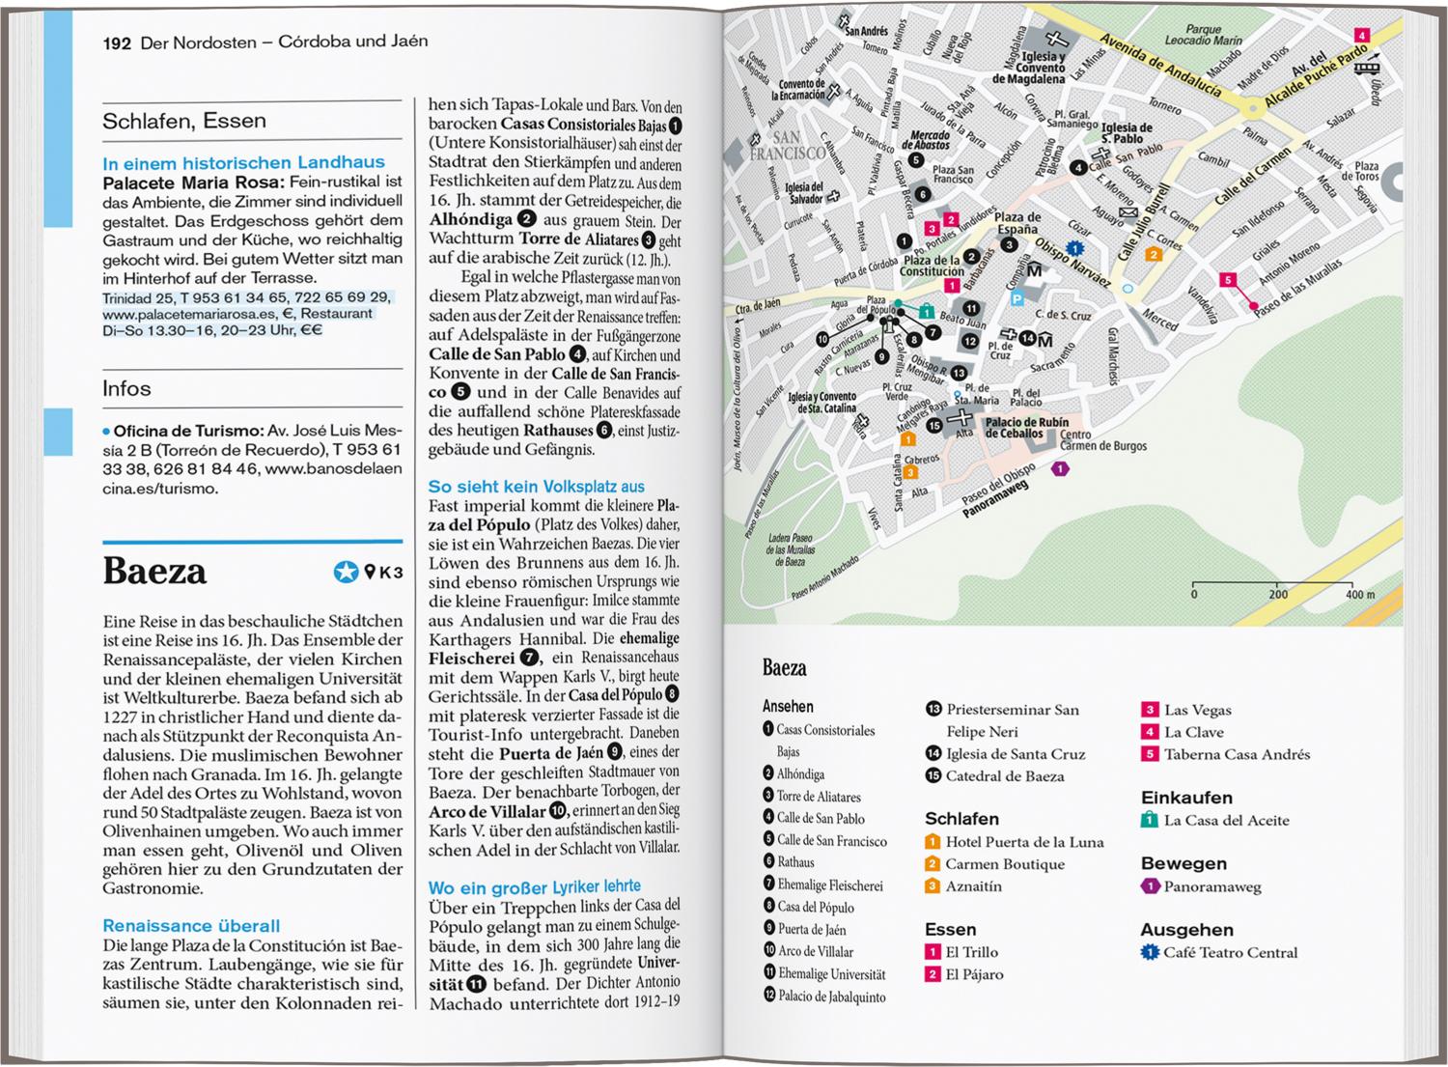
Task: Click pink marker 5 on Paseo de las Murallas
Action: (x=1227, y=280)
